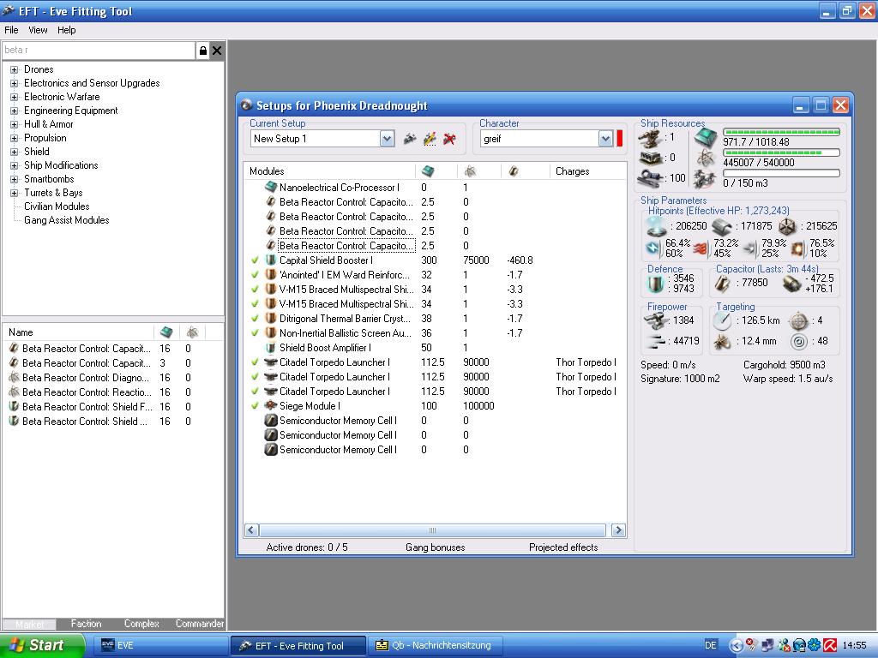This screenshot has width=878, height=658.
Task: Click the Gang bonuses label
Action: 435,547
